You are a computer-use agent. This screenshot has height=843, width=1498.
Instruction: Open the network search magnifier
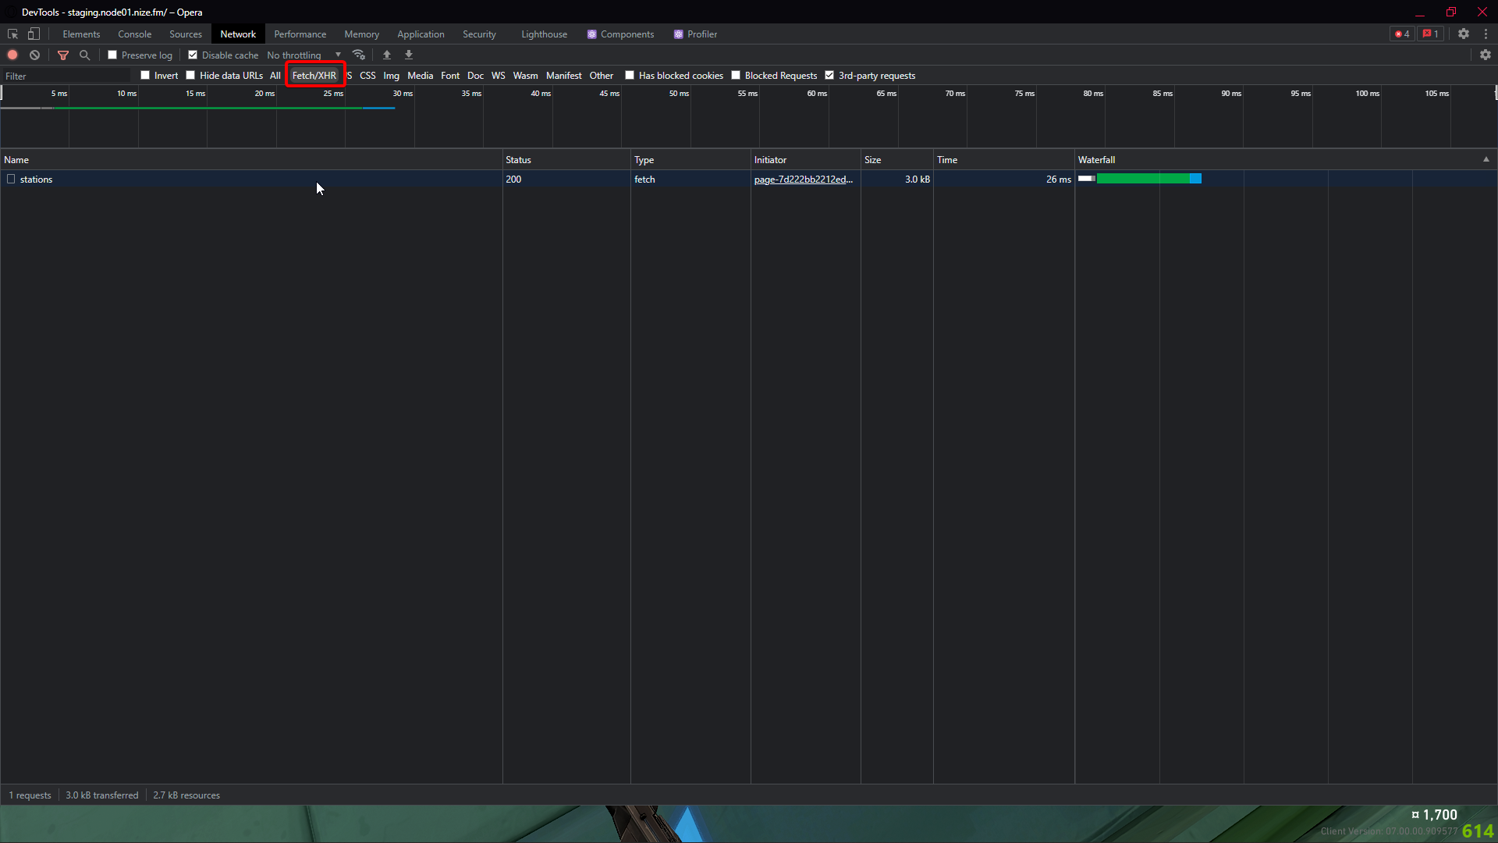coord(85,55)
